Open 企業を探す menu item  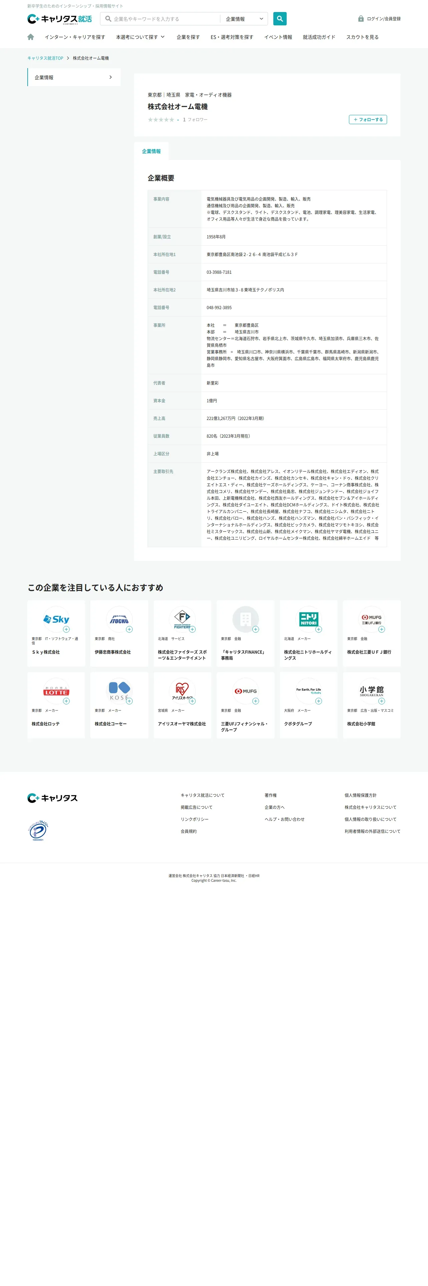pyautogui.click(x=188, y=37)
